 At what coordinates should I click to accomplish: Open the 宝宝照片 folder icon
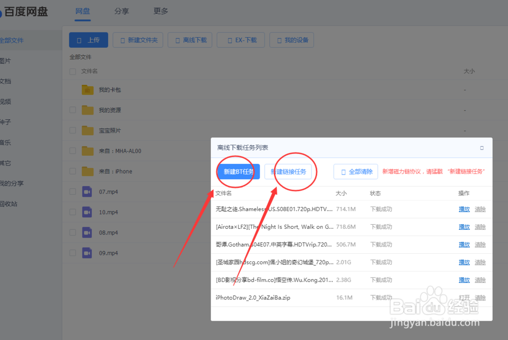point(87,130)
